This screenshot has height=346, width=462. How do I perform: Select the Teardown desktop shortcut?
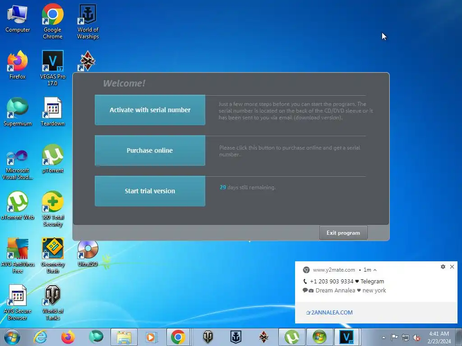[x=52, y=112]
